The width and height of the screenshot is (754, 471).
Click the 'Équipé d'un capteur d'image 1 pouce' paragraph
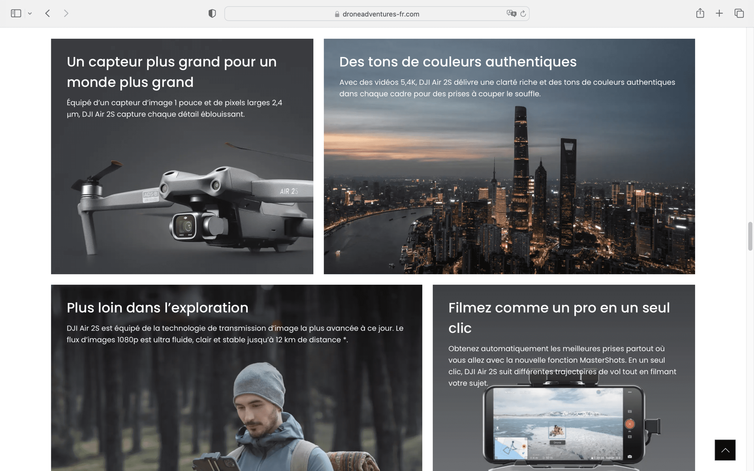(174, 108)
